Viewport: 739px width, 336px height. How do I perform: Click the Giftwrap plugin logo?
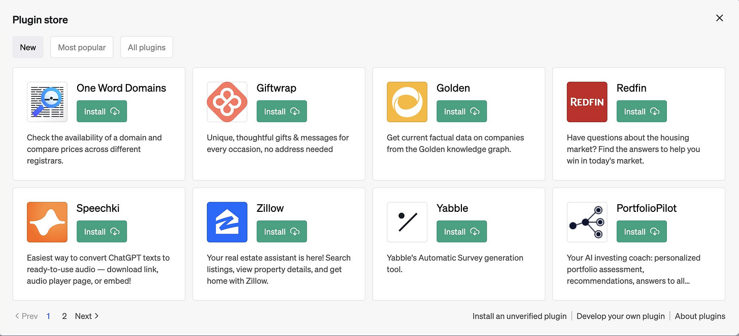[227, 102]
